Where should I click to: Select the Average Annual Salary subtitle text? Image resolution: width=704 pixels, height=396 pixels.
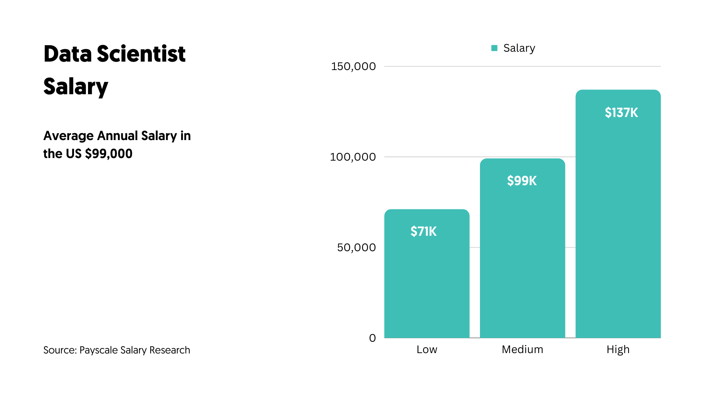pyautogui.click(x=117, y=144)
